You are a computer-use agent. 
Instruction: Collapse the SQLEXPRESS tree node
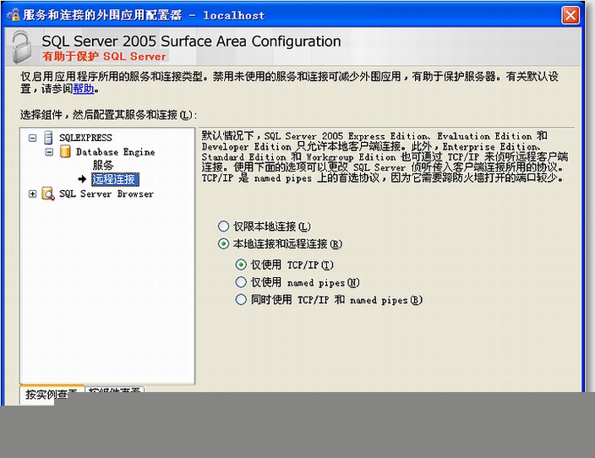coord(33,138)
